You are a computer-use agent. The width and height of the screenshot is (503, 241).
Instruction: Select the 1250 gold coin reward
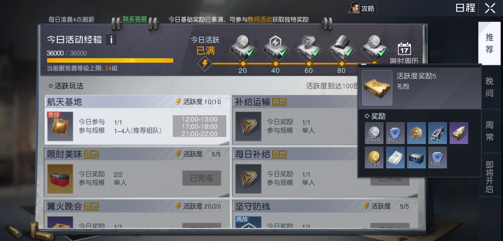pos(374,158)
